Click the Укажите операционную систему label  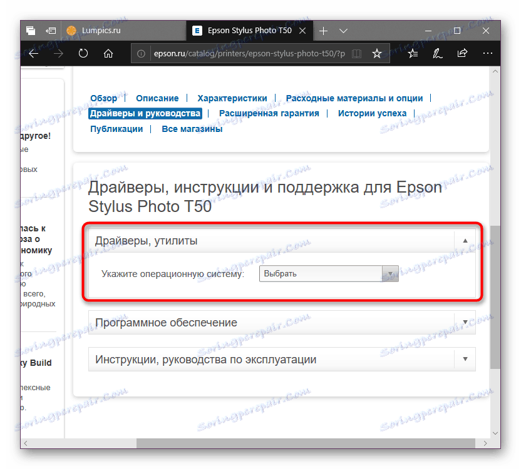coord(173,274)
